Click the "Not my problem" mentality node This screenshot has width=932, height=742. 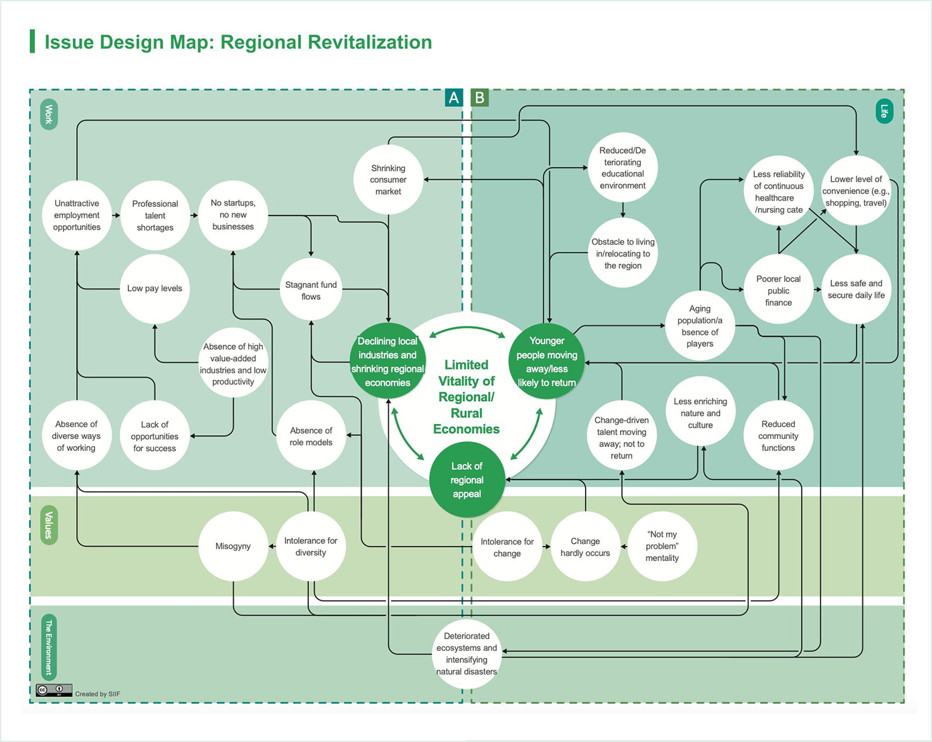pos(662,547)
